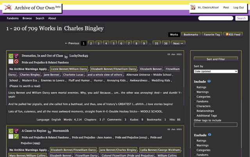Open work Dramatics, In and Out of Class
The height and width of the screenshot is (157, 250).
[42, 56]
